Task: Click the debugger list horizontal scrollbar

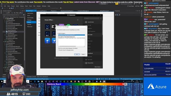Action: 71,46
